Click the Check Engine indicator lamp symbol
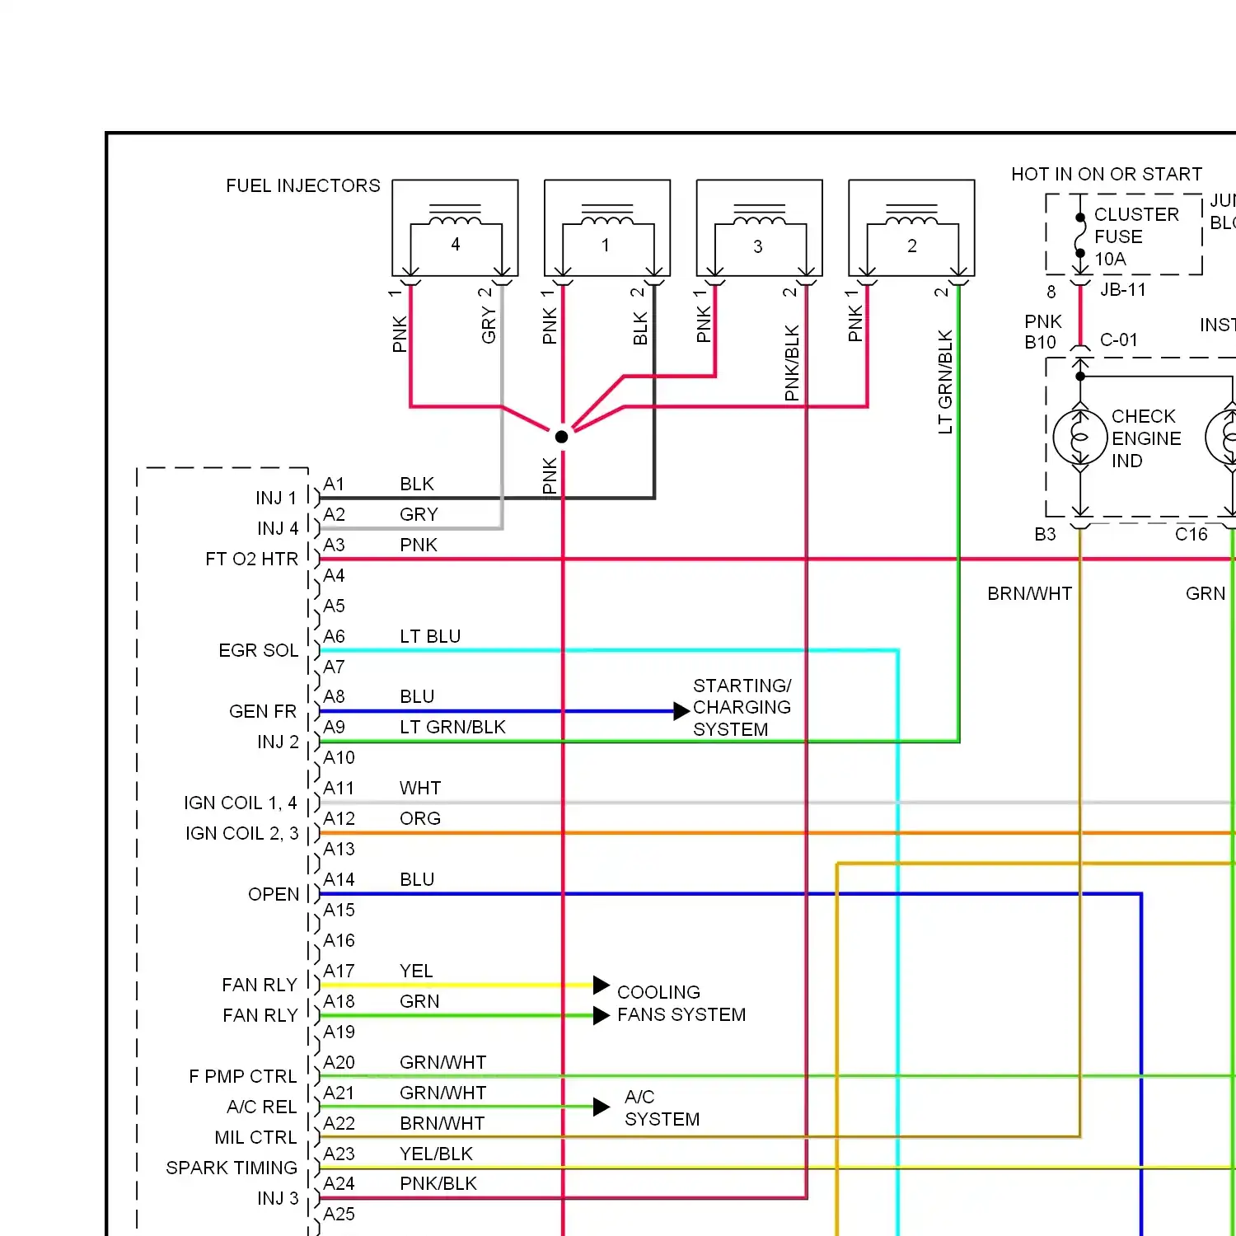1236x1236 pixels. pos(1080,438)
